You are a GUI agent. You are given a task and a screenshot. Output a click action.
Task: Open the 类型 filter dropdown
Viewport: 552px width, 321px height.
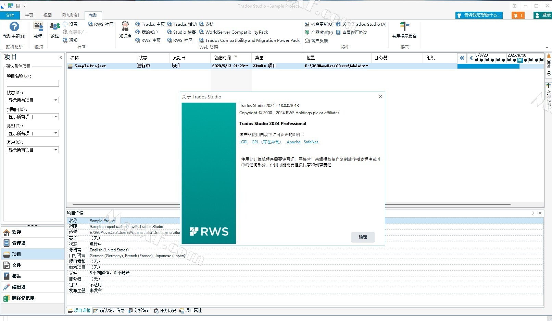pos(33,133)
